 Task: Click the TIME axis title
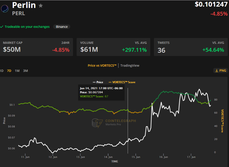(115, 161)
